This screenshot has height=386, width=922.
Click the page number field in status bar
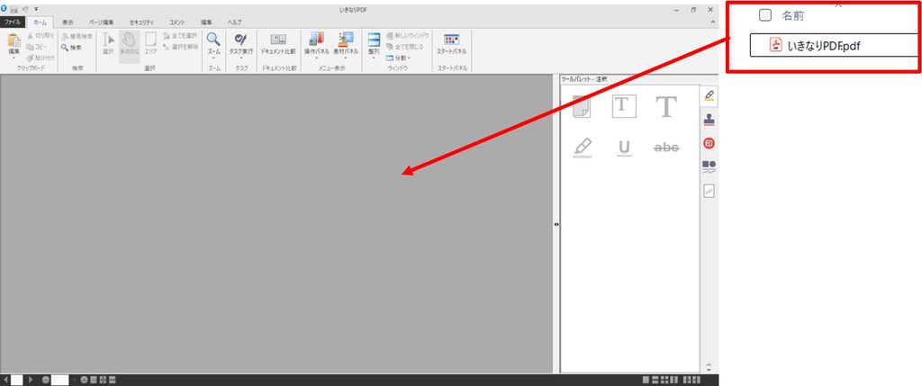click(17, 380)
